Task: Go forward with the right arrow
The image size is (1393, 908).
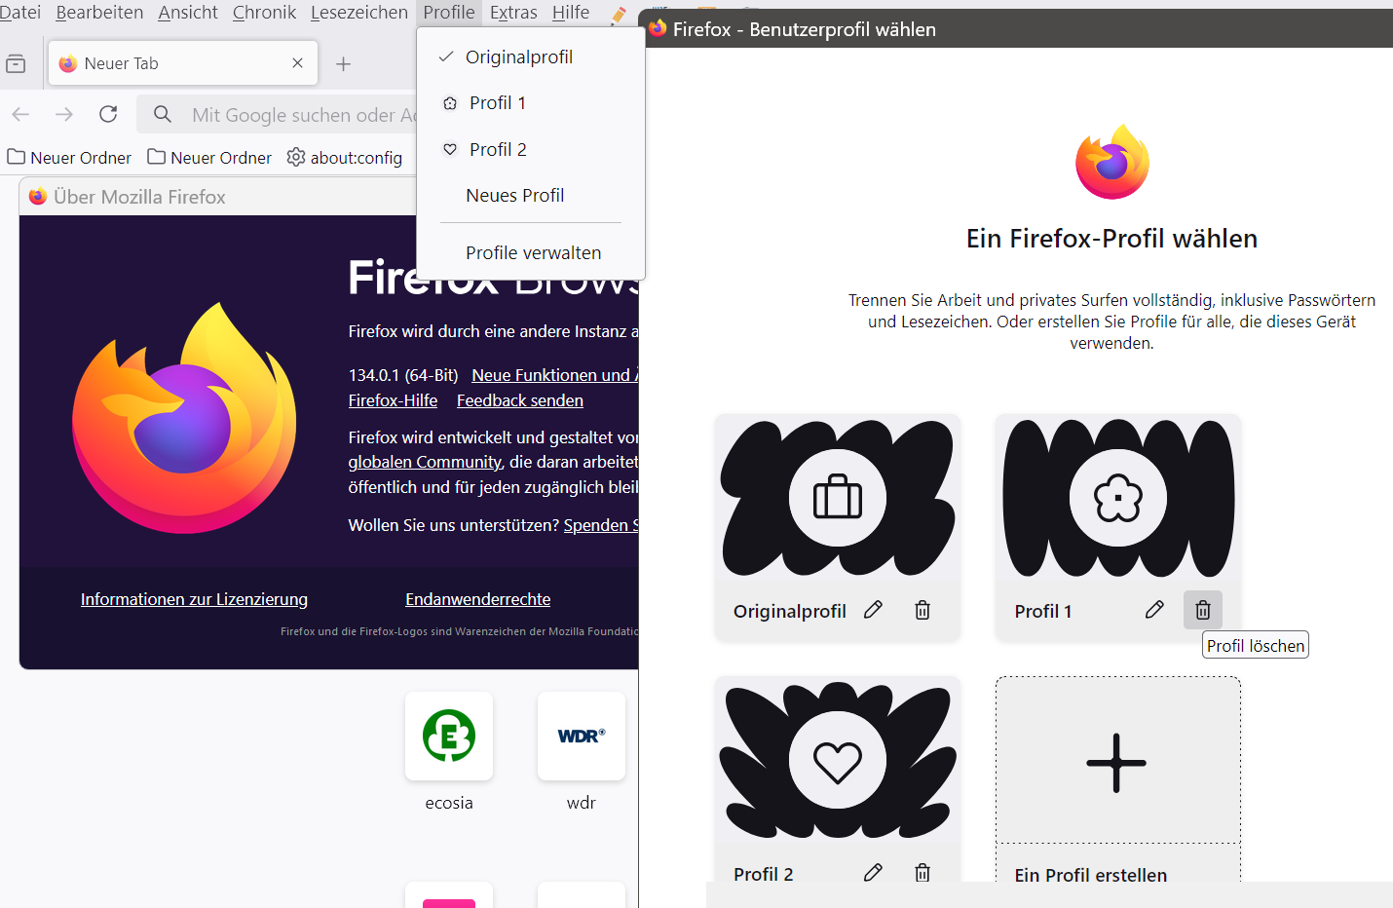Action: pos(64,114)
